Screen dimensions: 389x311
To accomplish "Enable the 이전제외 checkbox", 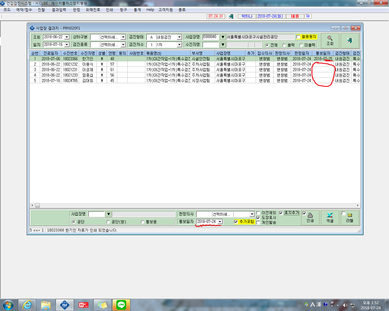I will pyautogui.click(x=258, y=213).
